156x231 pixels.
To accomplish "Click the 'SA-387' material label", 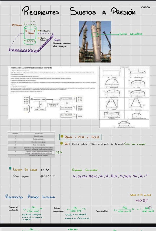I will click(80, 116).
